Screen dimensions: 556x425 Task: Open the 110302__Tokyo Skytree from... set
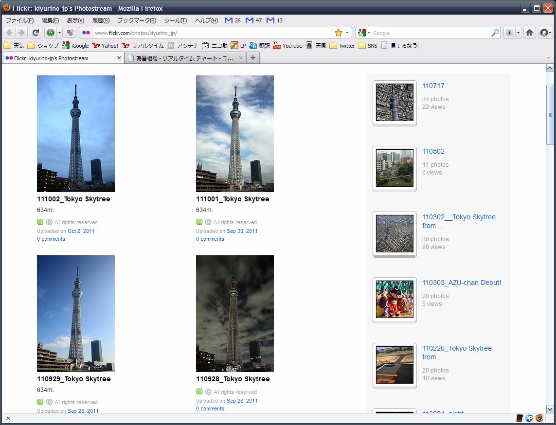(x=459, y=221)
